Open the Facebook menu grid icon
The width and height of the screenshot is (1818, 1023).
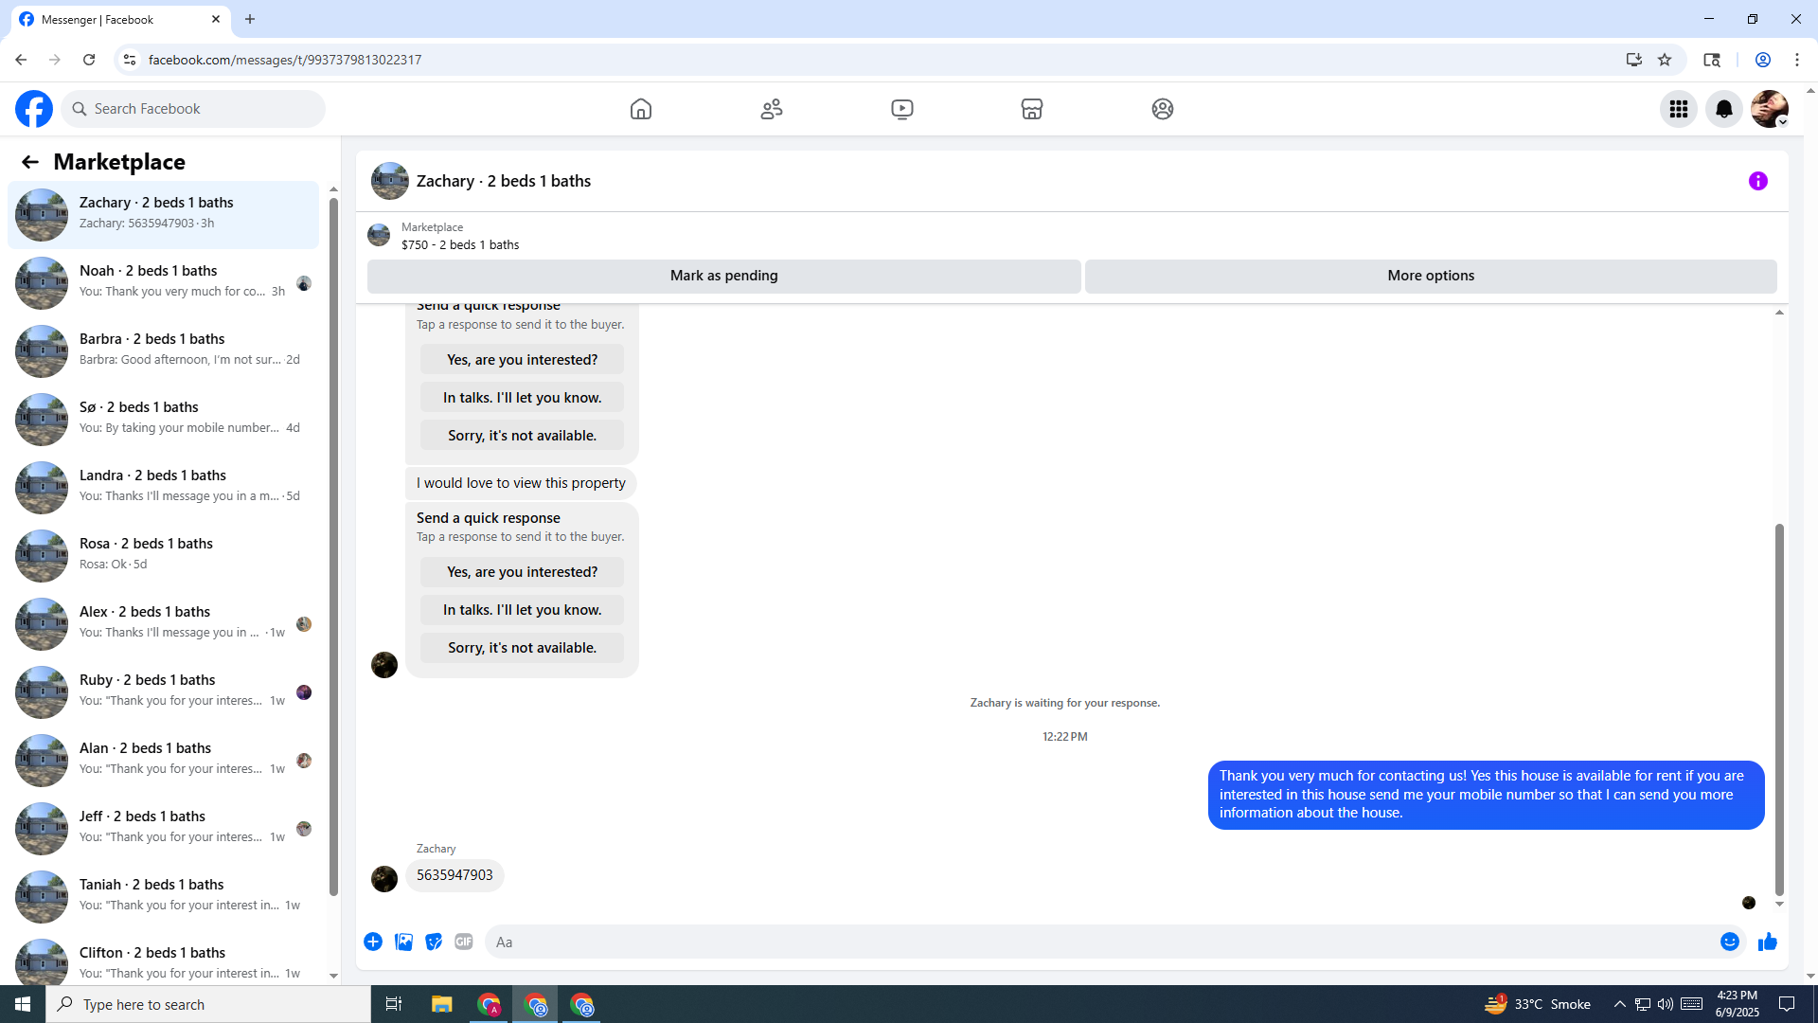point(1679,109)
